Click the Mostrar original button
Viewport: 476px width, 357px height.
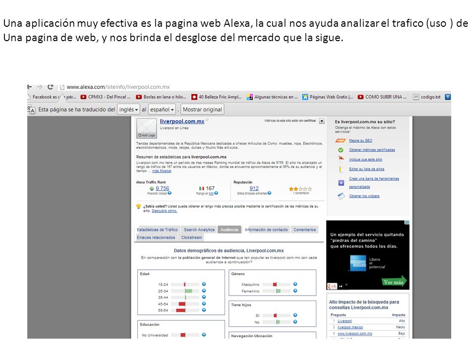coord(202,110)
